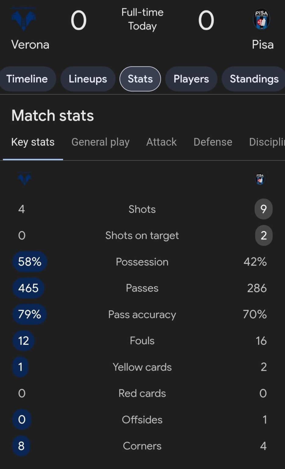
Task: Click Verona's 58% Possession pill
Action: 29,261
